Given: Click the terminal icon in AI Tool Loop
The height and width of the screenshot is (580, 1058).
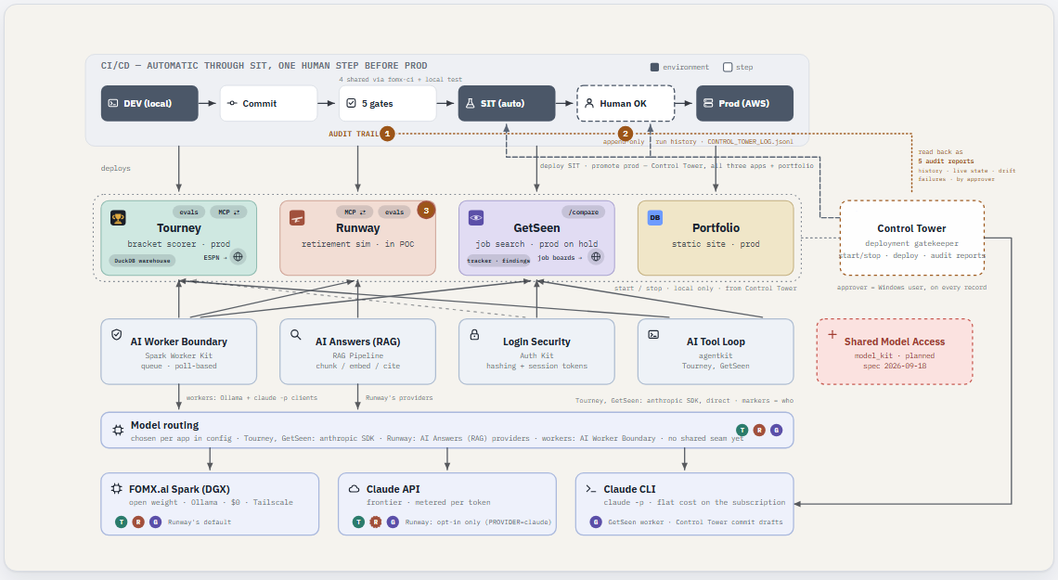Looking at the screenshot, I should point(653,334).
